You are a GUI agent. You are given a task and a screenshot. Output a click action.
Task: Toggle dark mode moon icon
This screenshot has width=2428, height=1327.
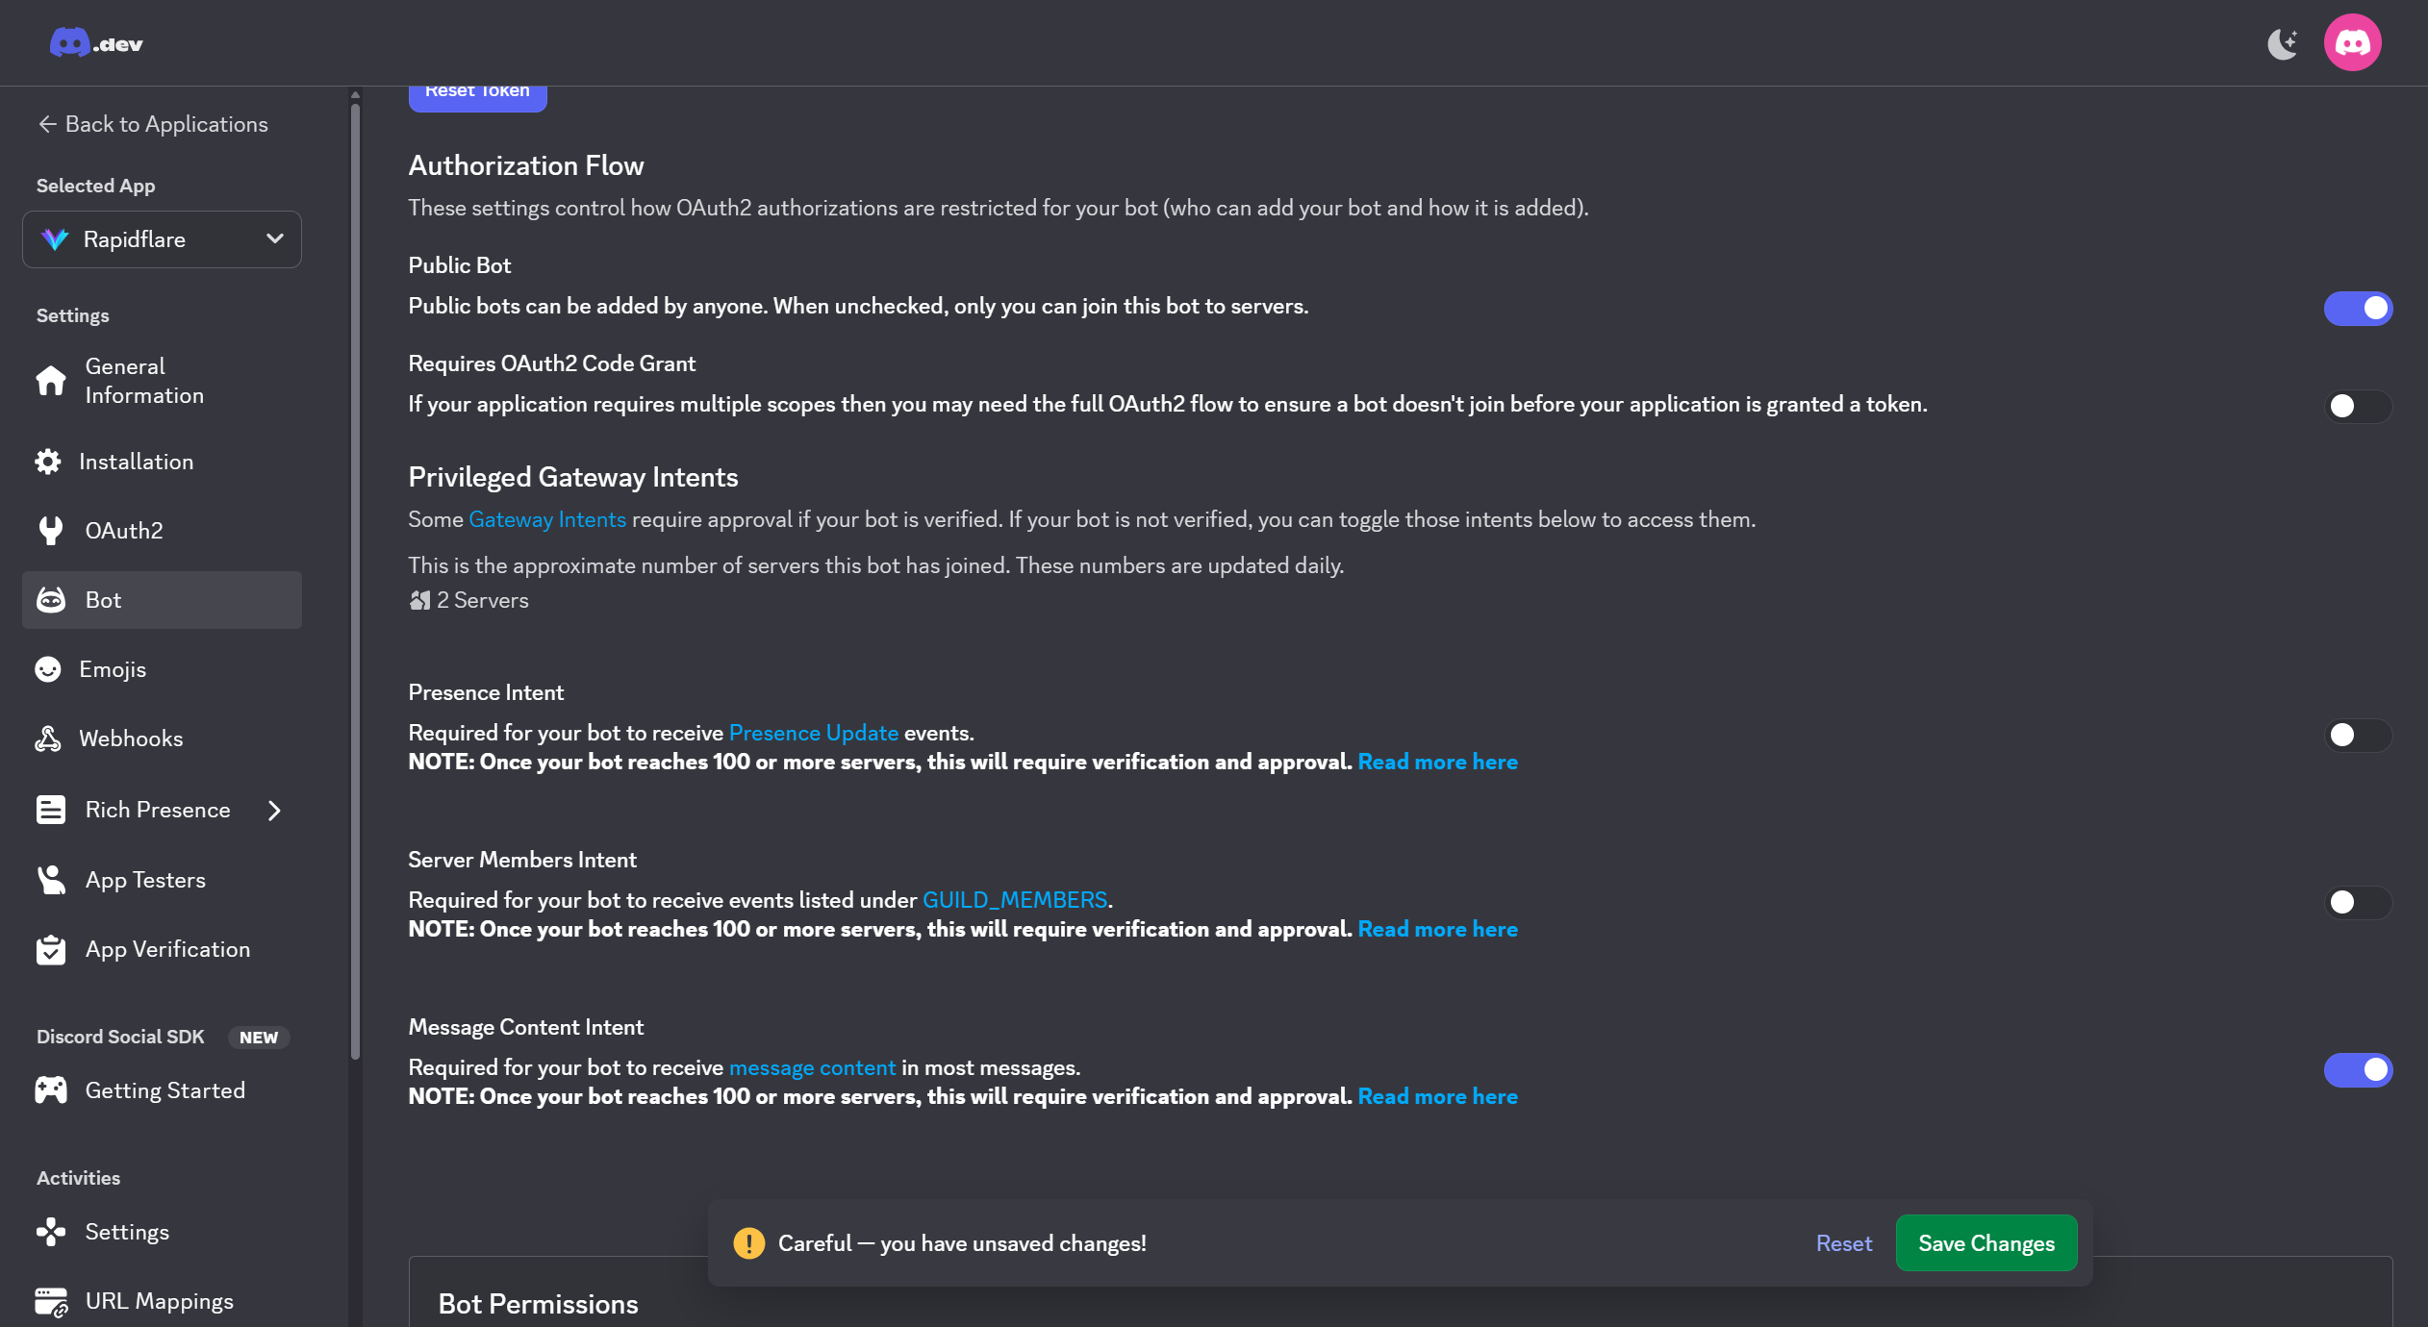[2282, 43]
